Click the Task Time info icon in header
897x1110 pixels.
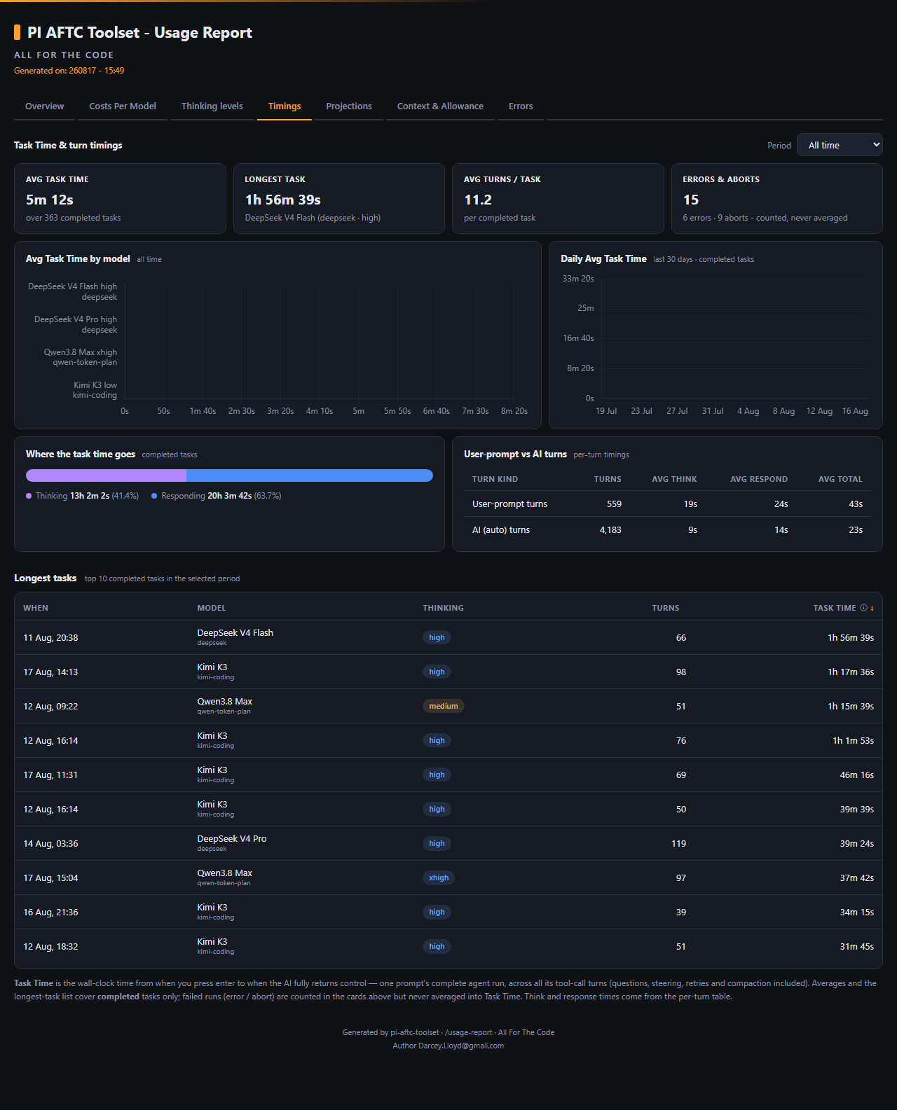(863, 608)
